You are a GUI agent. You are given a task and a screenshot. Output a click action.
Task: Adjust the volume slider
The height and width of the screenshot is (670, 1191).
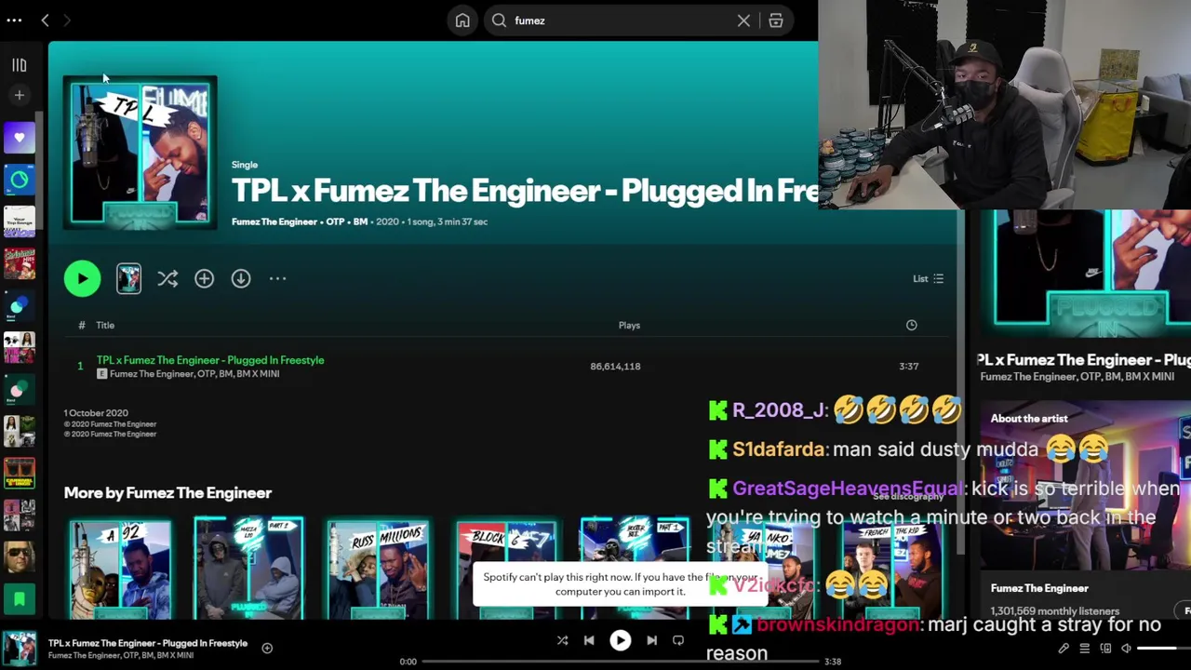click(1157, 649)
